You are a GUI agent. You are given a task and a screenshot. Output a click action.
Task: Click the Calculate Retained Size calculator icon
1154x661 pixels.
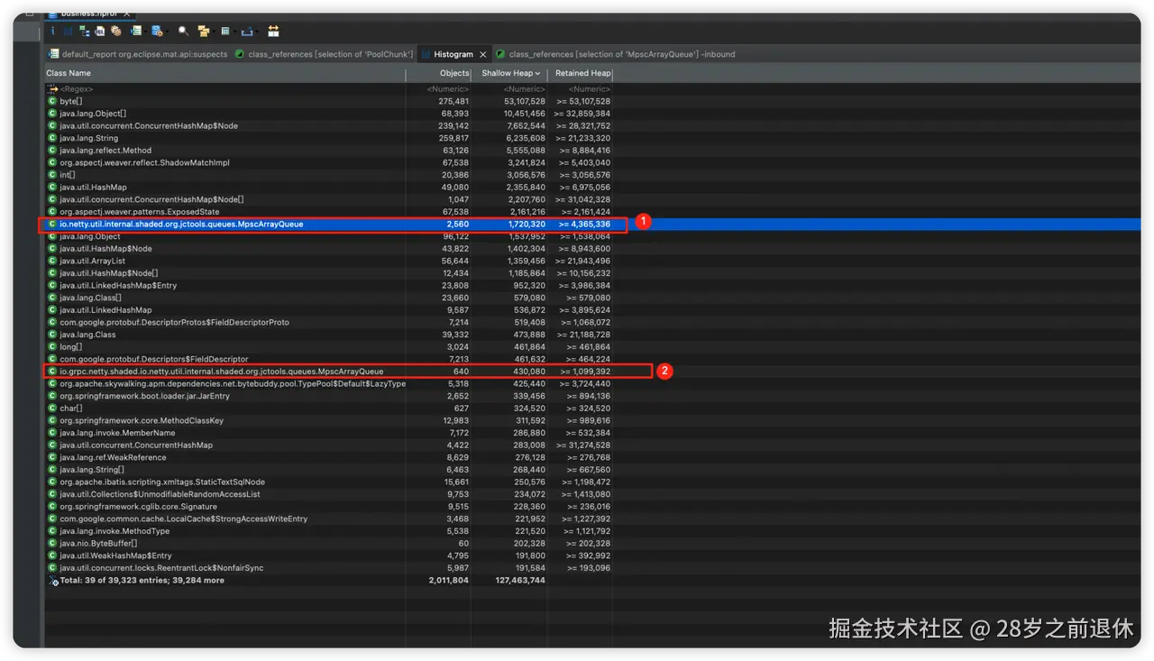(225, 31)
